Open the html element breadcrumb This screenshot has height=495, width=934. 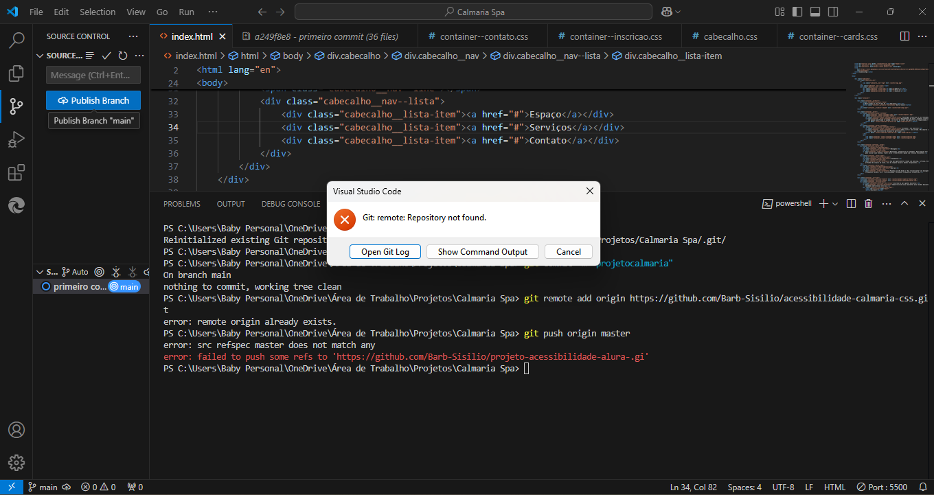click(x=243, y=56)
